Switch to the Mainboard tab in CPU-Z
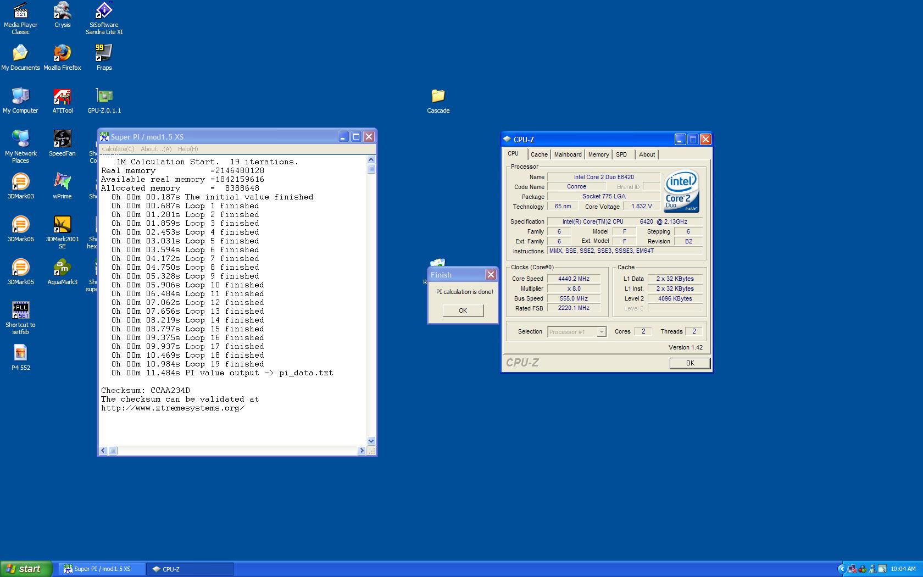 tap(568, 154)
